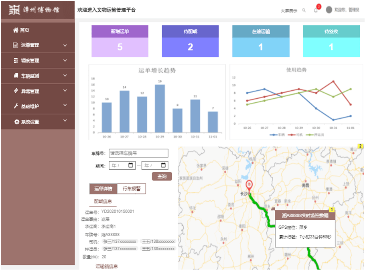The height and width of the screenshot is (270, 365).
Task: Open the end date calendar picker
Action: 163,165
